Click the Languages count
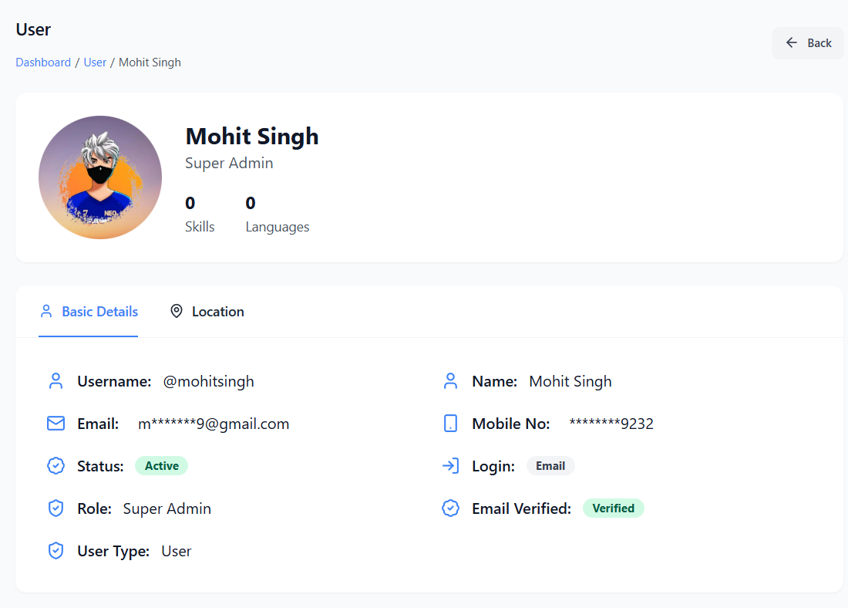 (251, 204)
